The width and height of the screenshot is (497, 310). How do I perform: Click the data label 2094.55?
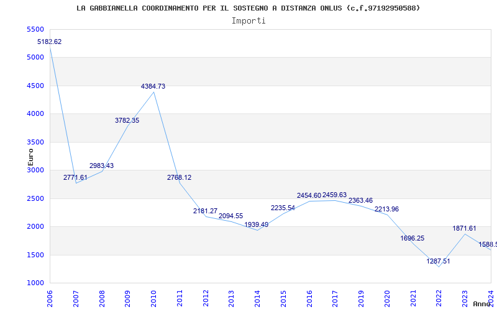[230, 216]
